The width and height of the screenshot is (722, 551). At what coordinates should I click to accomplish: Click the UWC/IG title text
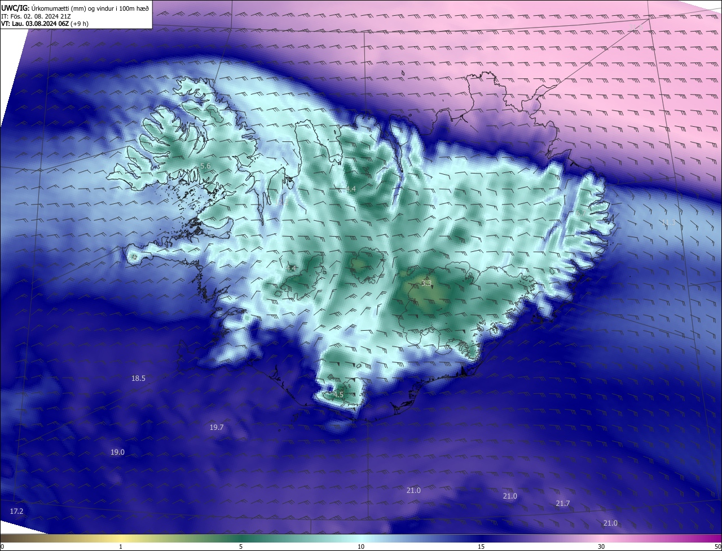[15, 8]
